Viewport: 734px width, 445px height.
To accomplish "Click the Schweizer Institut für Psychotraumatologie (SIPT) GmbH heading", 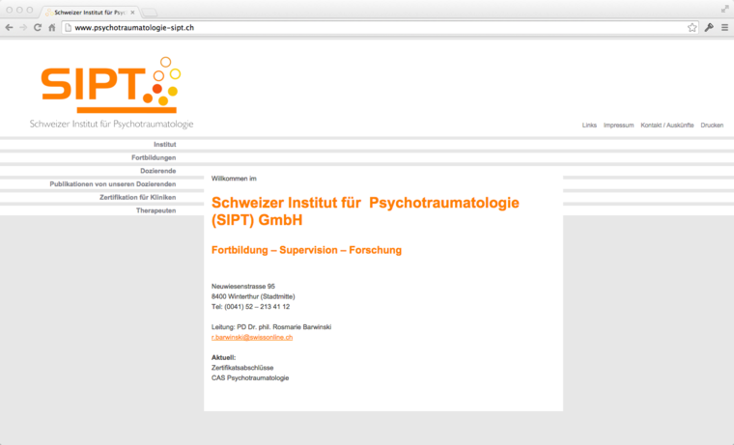I will [x=365, y=211].
